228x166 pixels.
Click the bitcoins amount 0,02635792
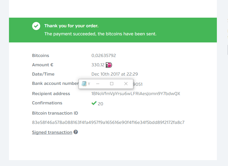pyautogui.click(x=104, y=56)
